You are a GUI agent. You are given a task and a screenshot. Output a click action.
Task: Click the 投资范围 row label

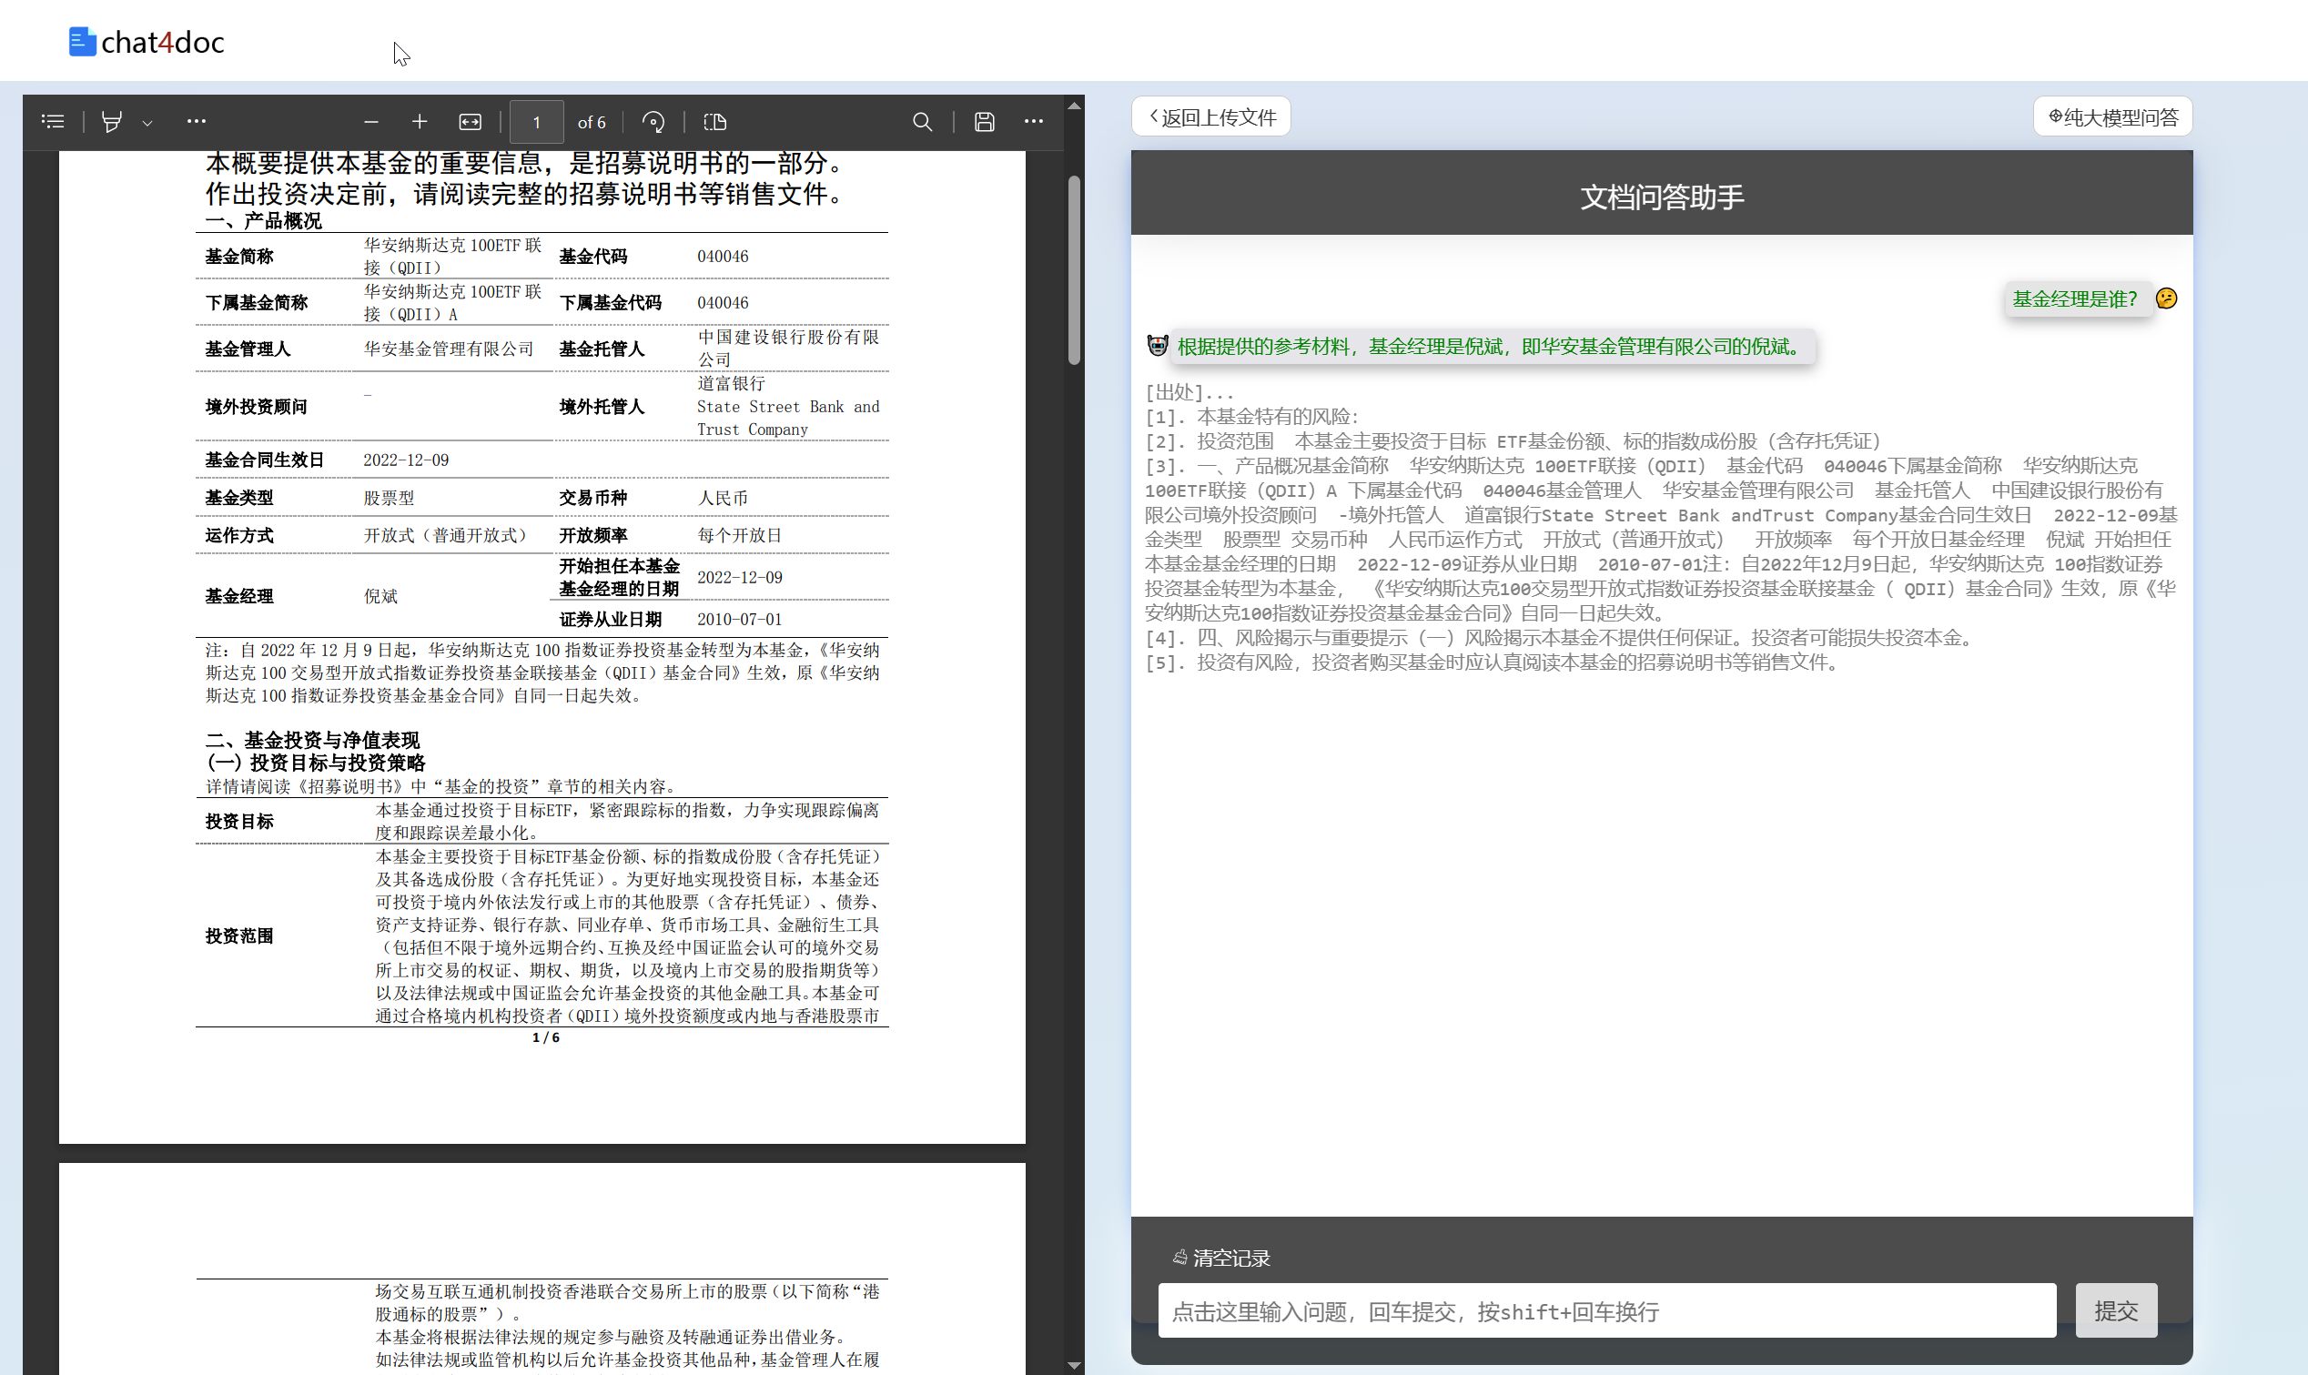(x=239, y=935)
